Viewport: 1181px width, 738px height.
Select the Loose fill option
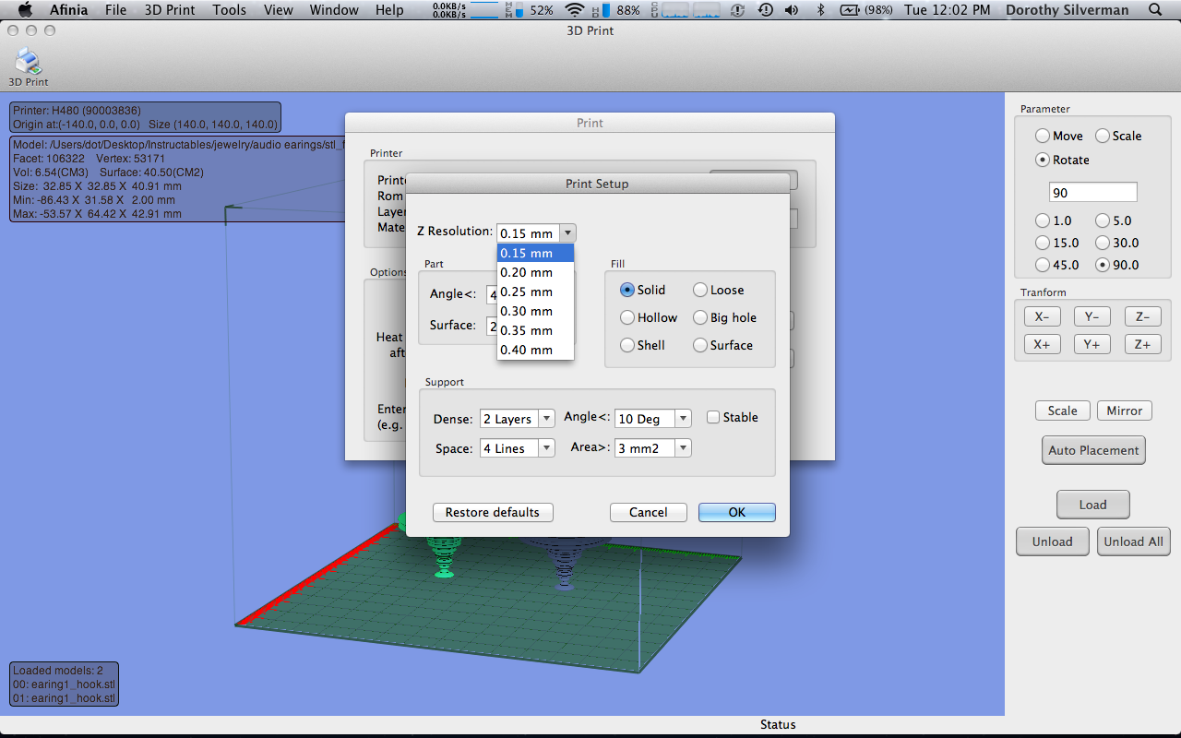click(x=700, y=290)
